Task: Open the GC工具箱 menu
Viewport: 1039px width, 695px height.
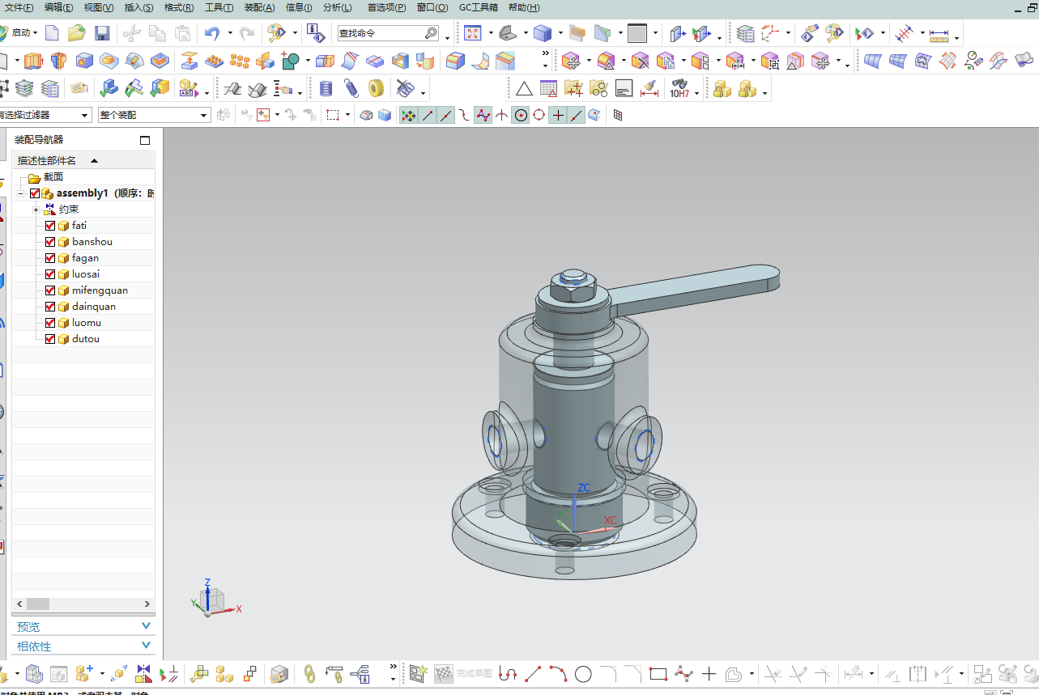Action: [479, 8]
